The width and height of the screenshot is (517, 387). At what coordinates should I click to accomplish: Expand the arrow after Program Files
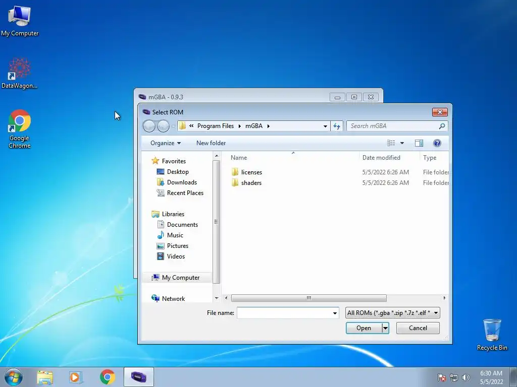pyautogui.click(x=240, y=126)
